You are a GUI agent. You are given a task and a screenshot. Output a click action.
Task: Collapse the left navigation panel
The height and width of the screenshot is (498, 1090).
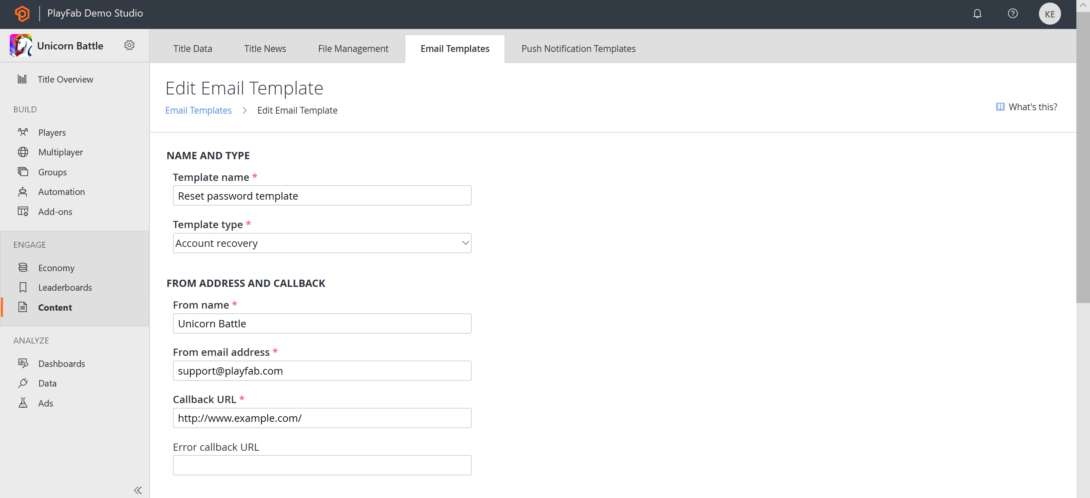(x=138, y=489)
